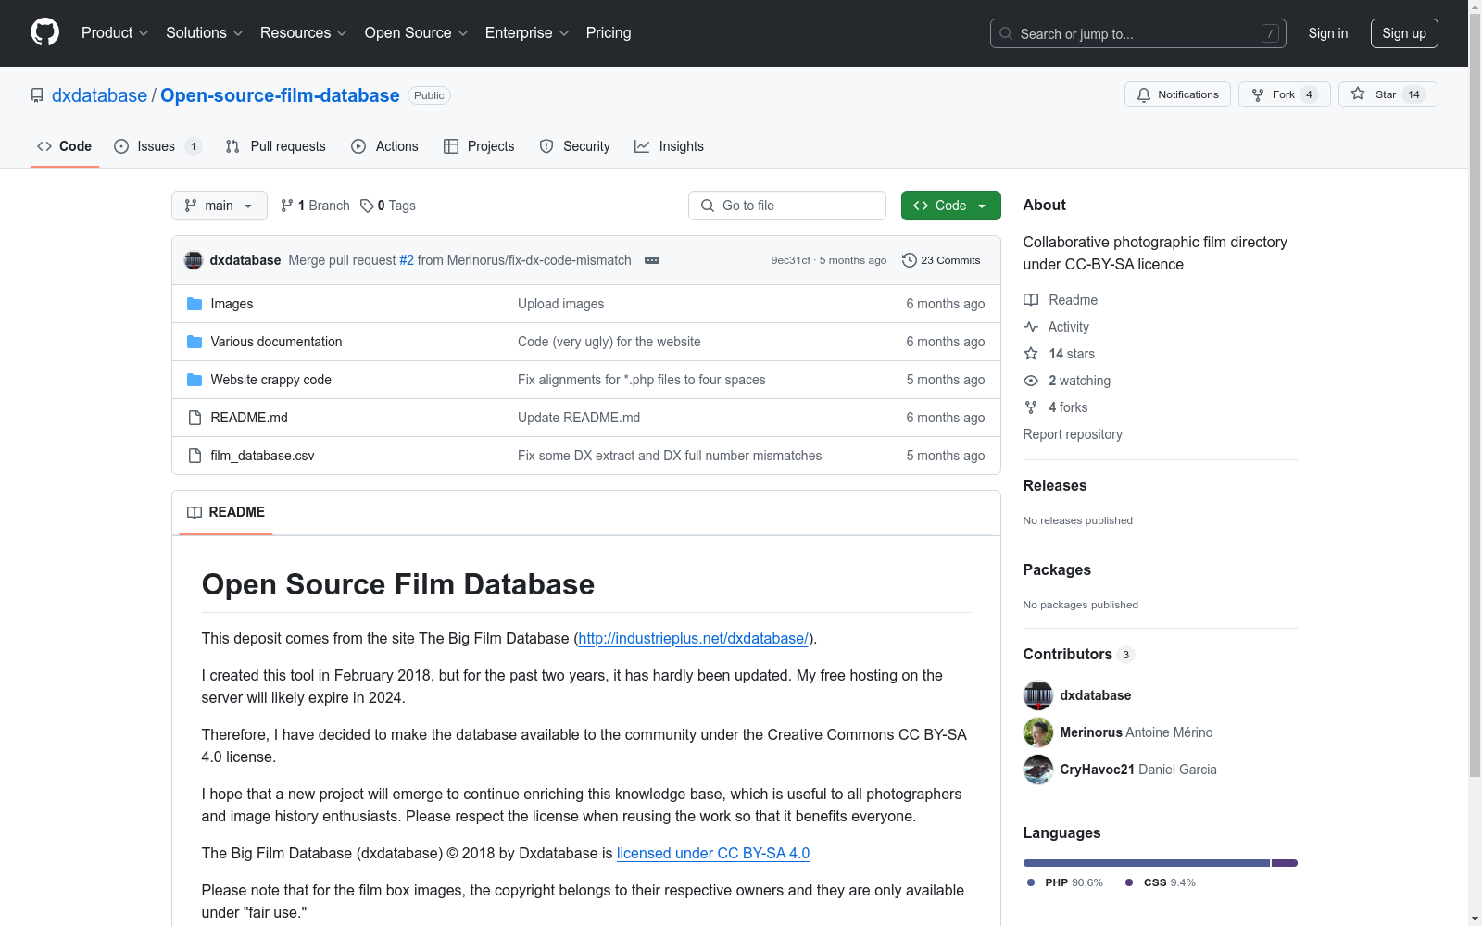Open the Actions tab
Viewport: 1482px width, 926px height.
(x=384, y=146)
